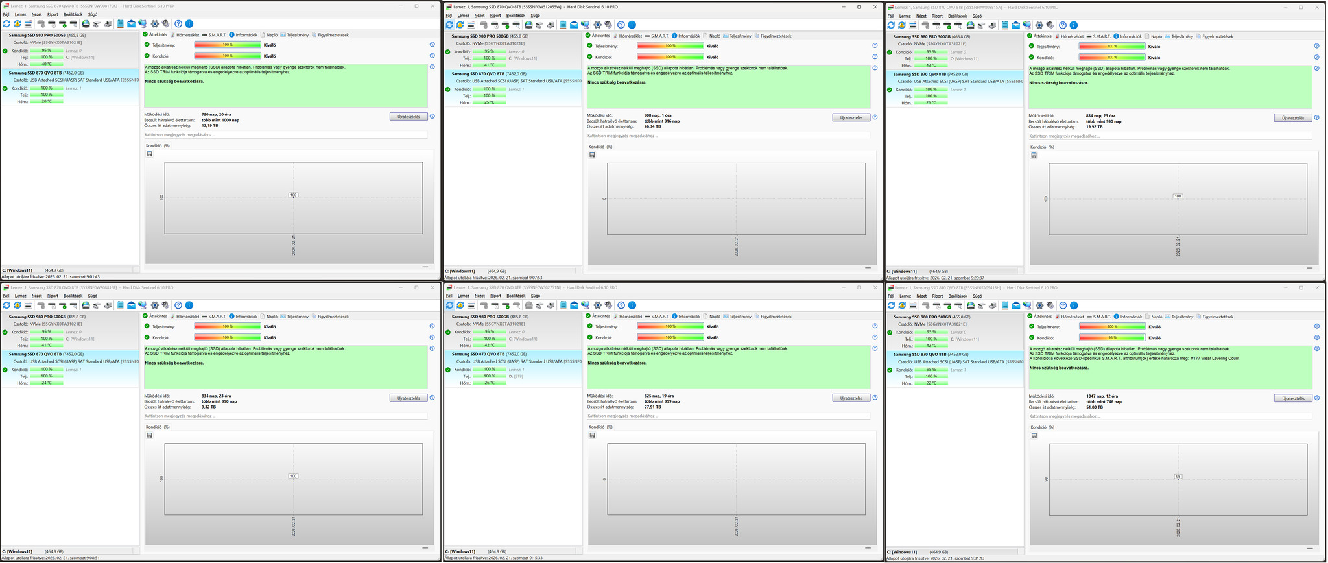Click help icon beside Teljesítmény bar, 790 nap window
This screenshot has width=1328, height=563.
pos(433,45)
